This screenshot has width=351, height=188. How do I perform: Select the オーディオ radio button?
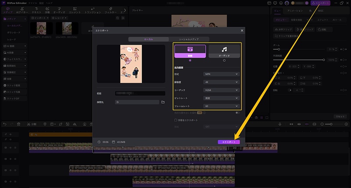coord(224,60)
